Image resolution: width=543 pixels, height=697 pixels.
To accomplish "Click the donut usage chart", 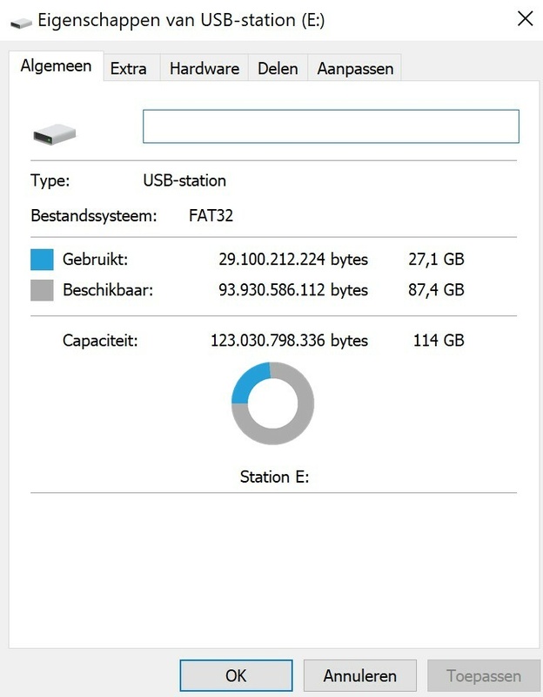I will pyautogui.click(x=272, y=403).
